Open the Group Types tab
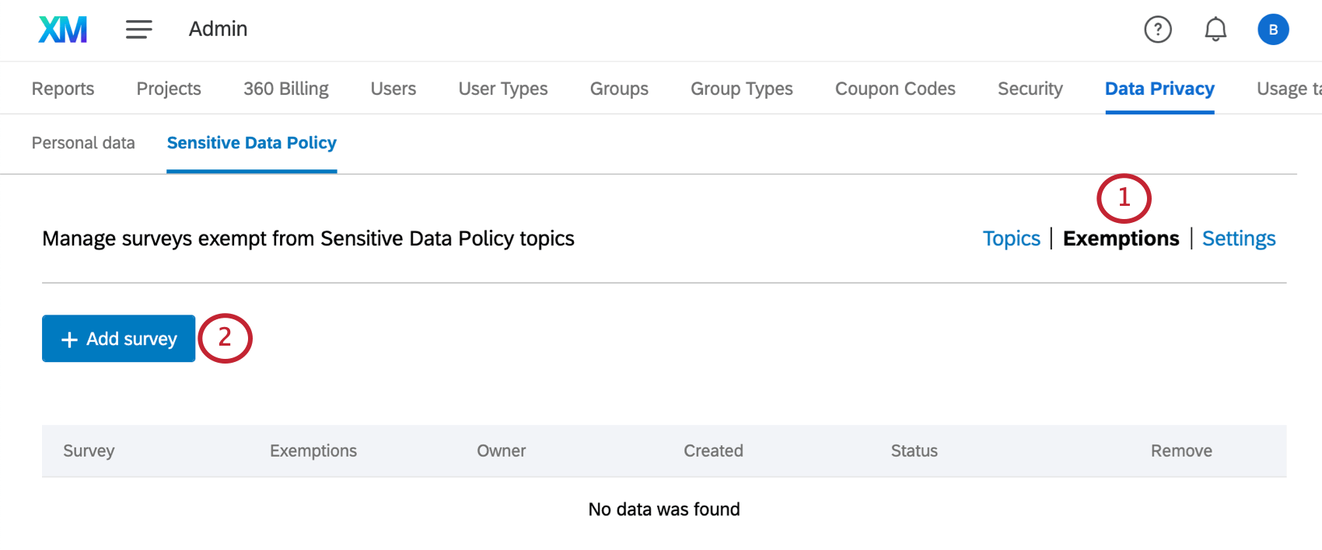This screenshot has height=550, width=1322. pos(742,89)
